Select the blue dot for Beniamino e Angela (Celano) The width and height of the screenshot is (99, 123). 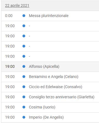(x=24, y=77)
